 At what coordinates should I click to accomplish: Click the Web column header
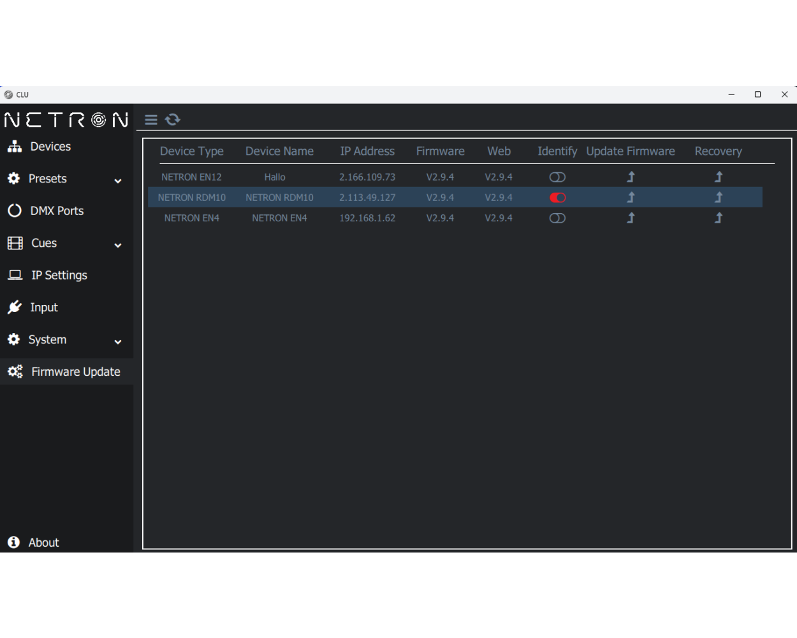(499, 151)
